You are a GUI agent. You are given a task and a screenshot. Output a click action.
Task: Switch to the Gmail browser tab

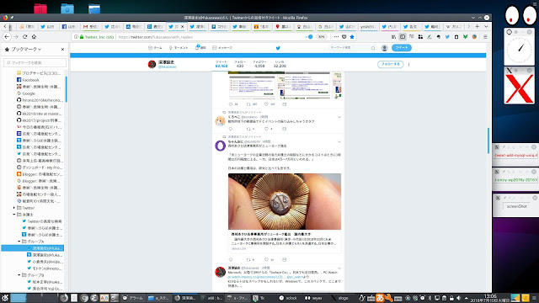[x=90, y=26]
